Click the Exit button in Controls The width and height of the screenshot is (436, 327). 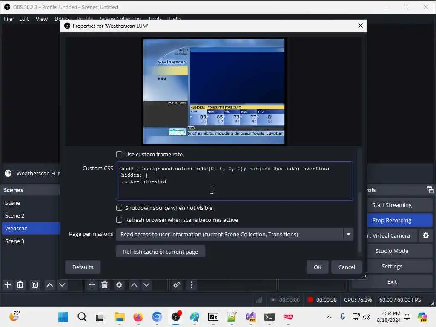392,282
